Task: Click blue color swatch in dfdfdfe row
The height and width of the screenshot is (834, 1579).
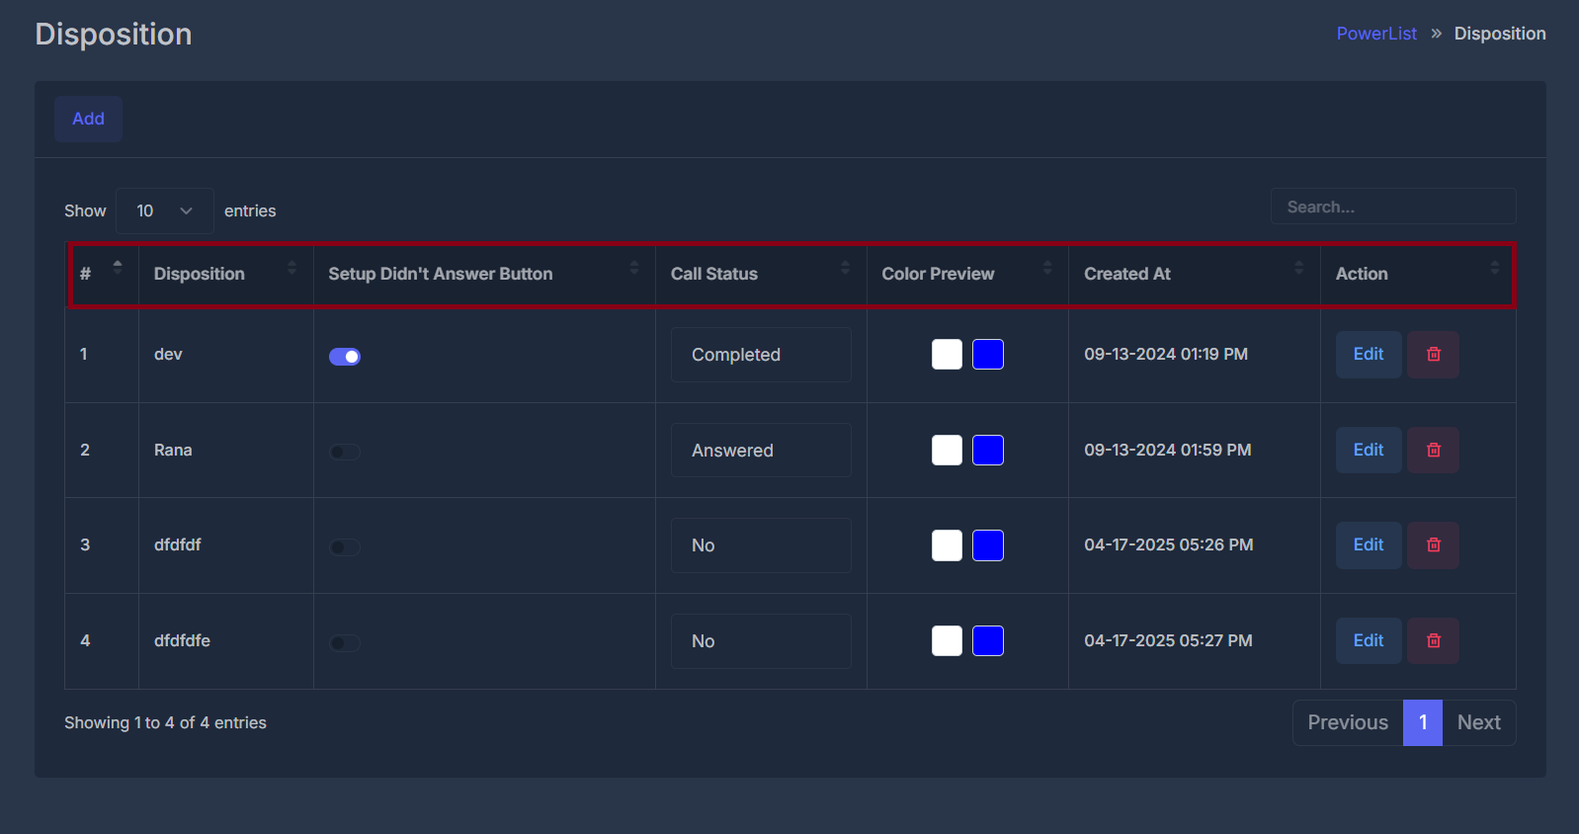Action: click(988, 640)
